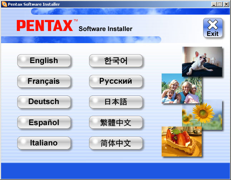Click the Exit button with X
Viewport: 231px width, 180px height.
[213, 27]
